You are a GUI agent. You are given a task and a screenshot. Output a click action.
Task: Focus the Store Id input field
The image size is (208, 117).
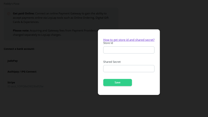point(129,50)
